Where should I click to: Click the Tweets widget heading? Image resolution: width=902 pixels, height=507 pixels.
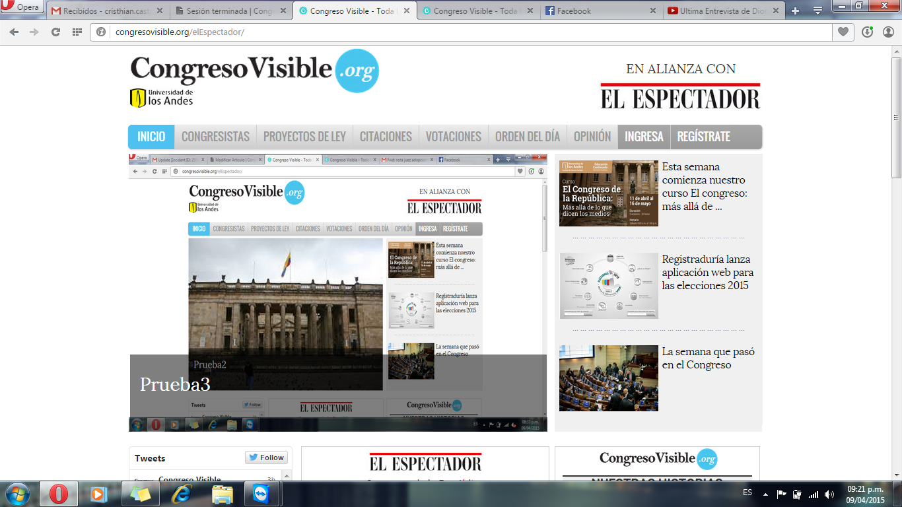click(150, 458)
